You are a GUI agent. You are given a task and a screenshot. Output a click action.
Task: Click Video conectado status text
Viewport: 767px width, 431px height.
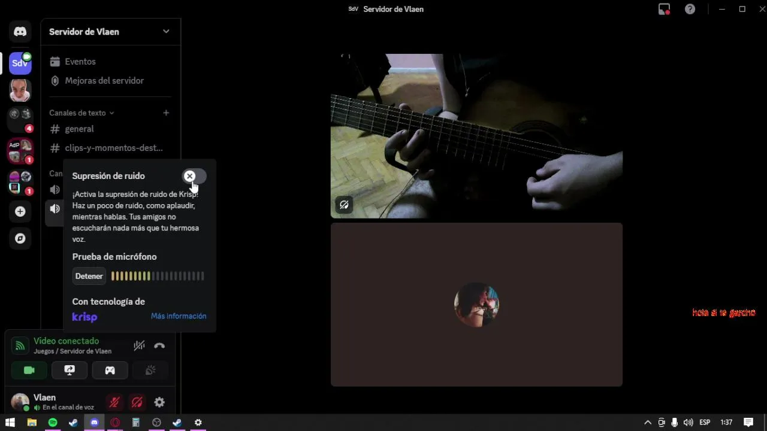point(67,341)
